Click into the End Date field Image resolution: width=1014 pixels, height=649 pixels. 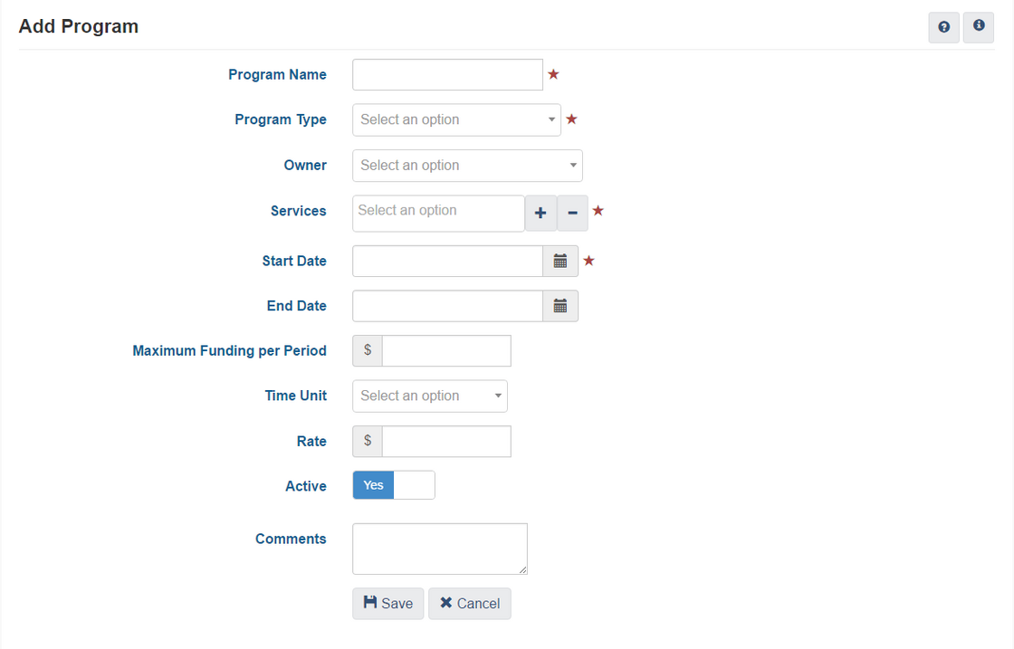(x=447, y=306)
